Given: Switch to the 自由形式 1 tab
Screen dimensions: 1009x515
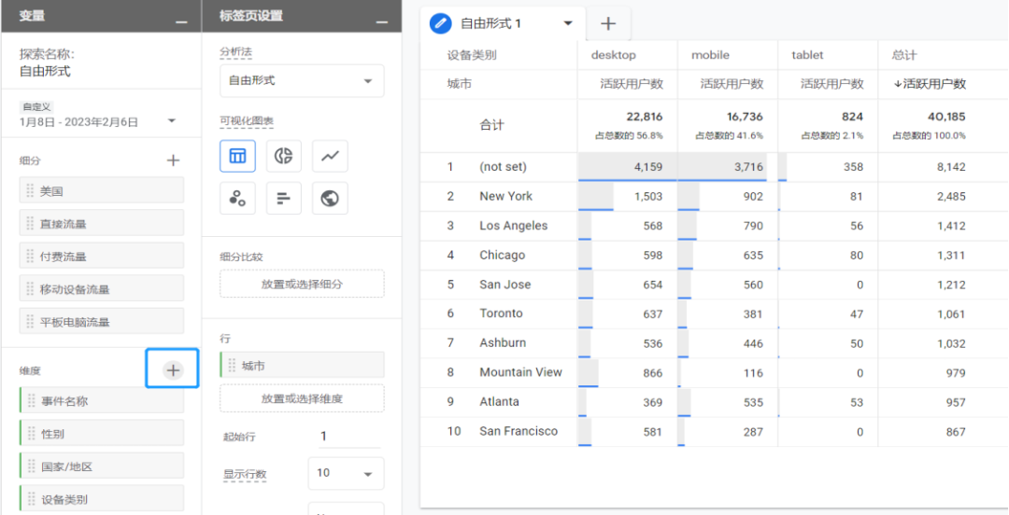Looking at the screenshot, I should pyautogui.click(x=490, y=23).
